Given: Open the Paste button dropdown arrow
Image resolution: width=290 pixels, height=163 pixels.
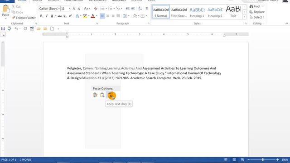Looking at the screenshot, I should [x=6, y=19].
